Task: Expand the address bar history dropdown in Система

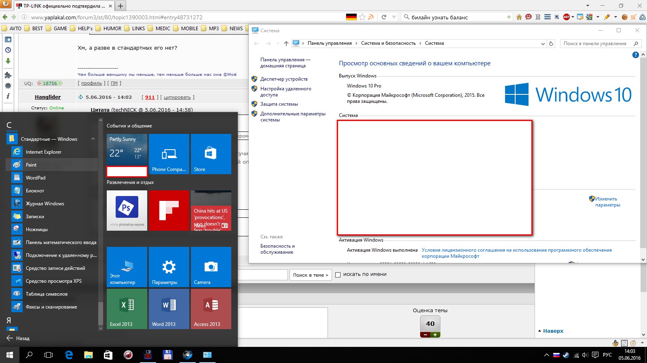Action: click(543, 44)
